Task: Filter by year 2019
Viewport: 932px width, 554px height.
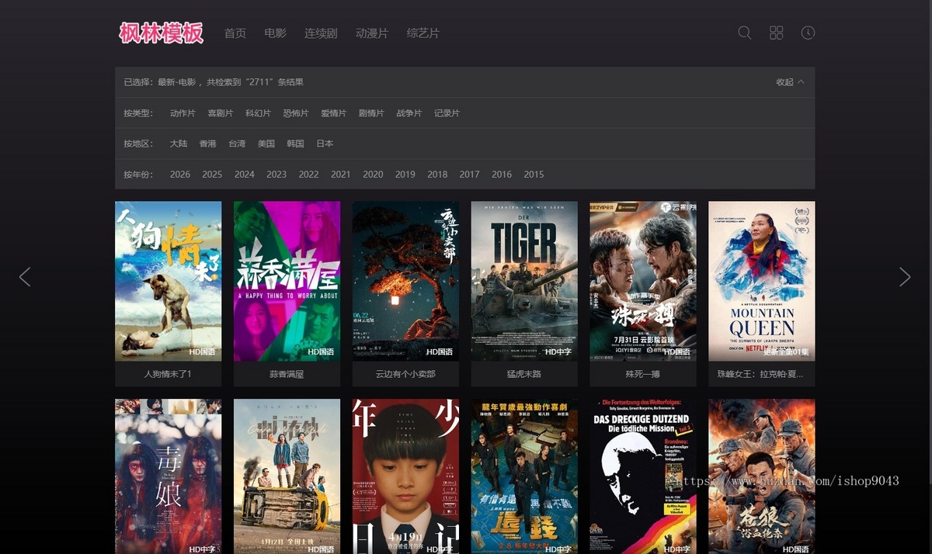Action: (x=405, y=175)
